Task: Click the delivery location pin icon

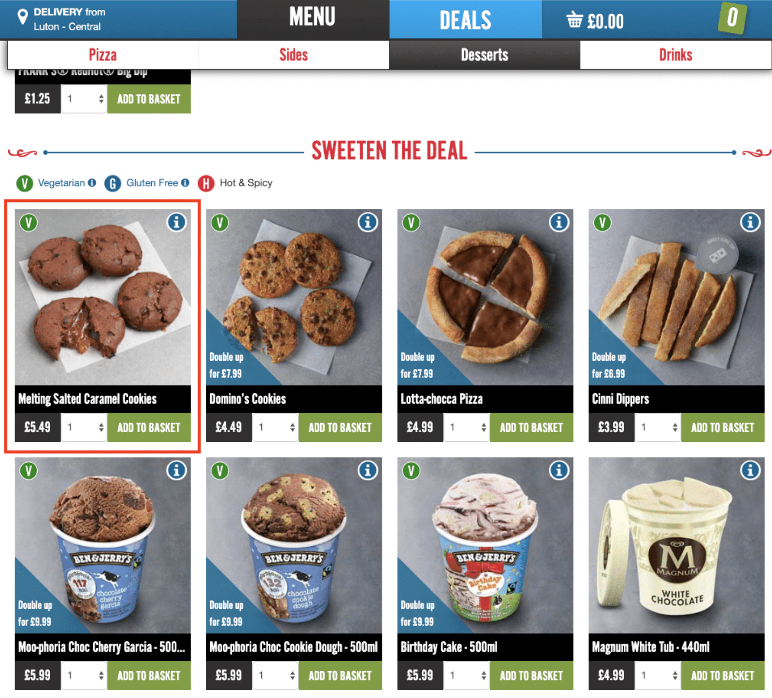Action: (x=22, y=17)
